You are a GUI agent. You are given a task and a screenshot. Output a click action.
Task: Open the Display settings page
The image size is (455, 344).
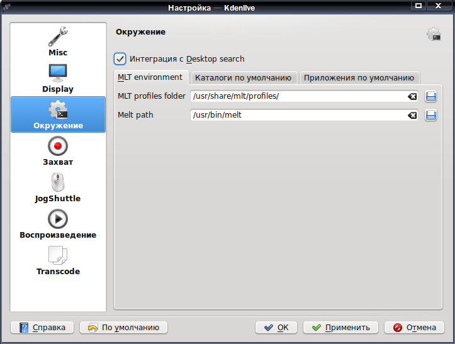(x=58, y=78)
